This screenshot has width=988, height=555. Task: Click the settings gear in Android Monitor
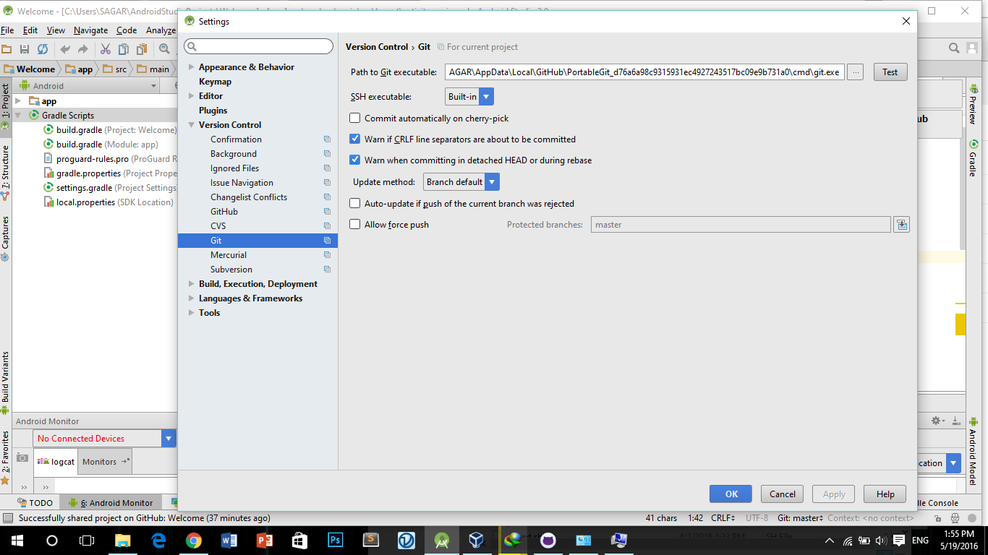(935, 420)
